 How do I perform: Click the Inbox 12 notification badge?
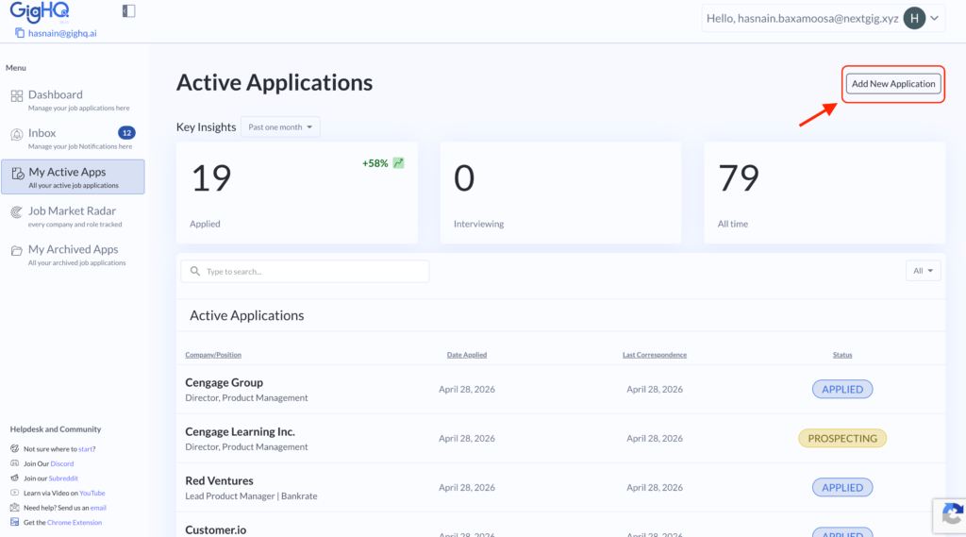126,132
